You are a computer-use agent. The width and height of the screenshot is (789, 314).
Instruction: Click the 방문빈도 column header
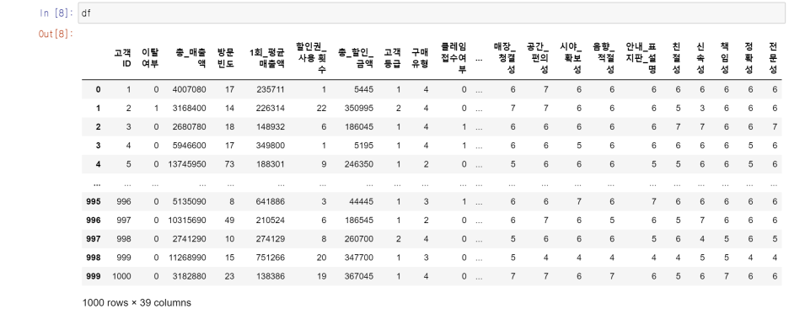click(x=225, y=59)
